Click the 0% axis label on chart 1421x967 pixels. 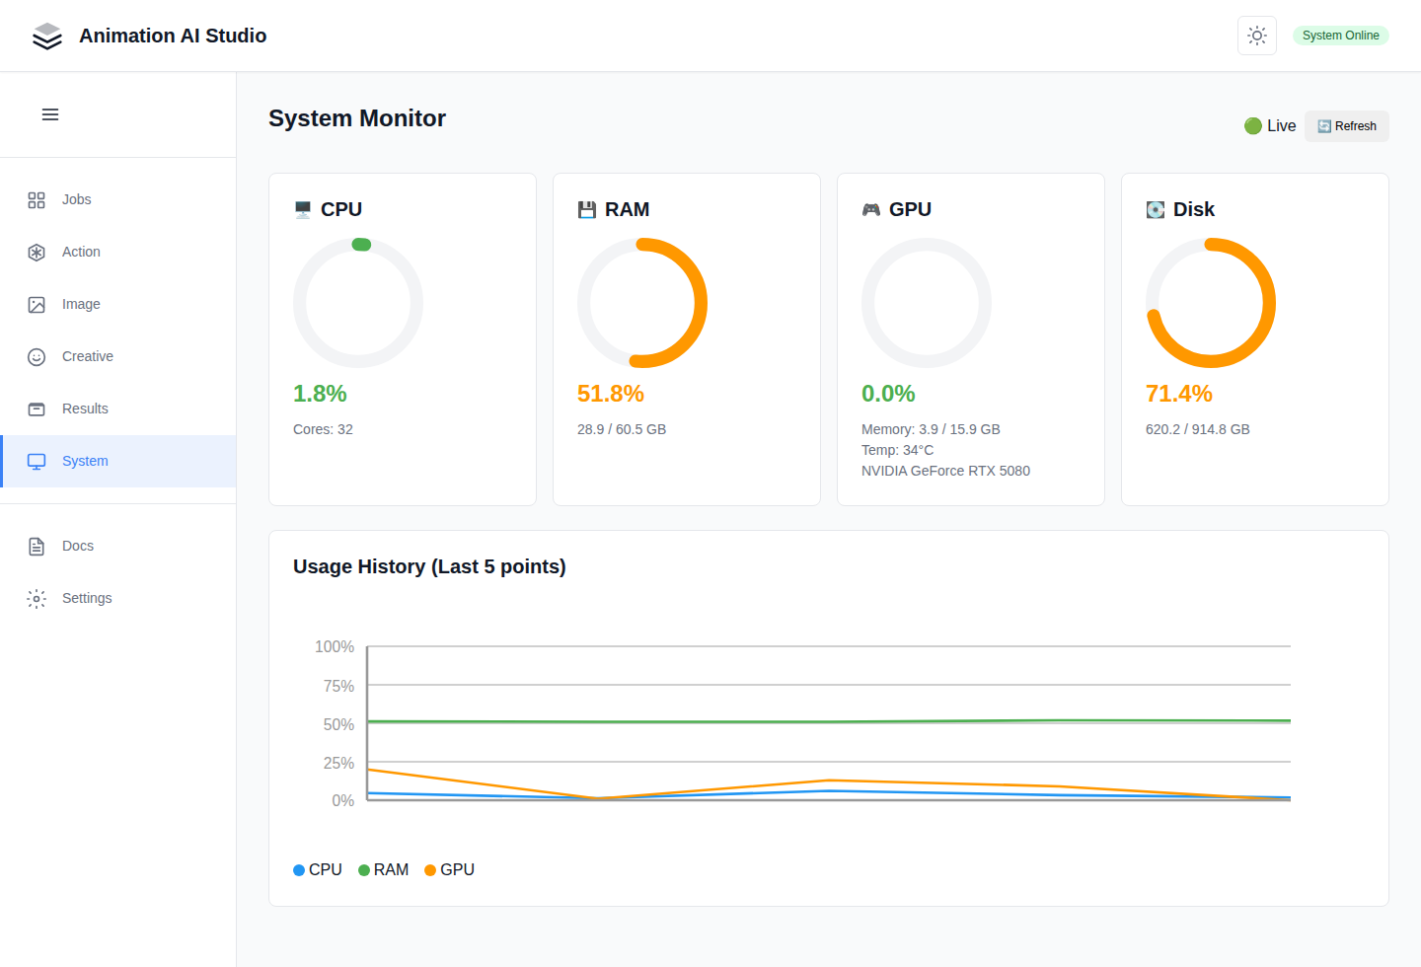[x=342, y=801]
